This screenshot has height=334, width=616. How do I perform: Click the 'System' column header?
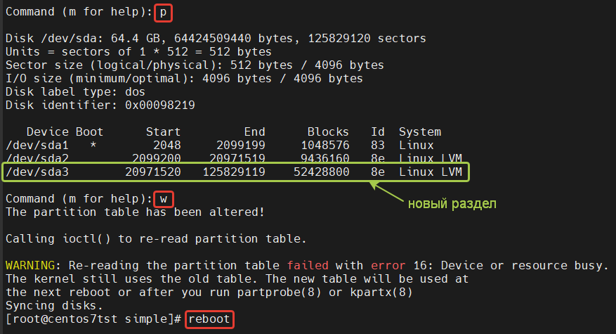(x=419, y=131)
